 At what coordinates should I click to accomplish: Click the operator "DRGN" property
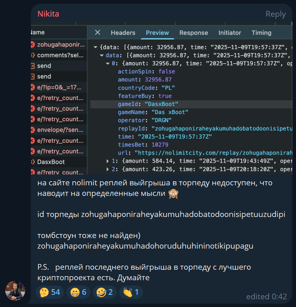tap(144, 120)
